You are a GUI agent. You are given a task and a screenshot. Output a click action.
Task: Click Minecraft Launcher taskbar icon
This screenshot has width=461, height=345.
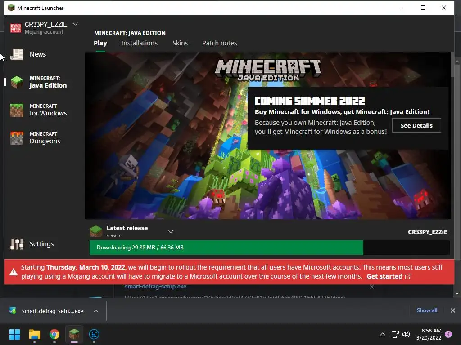(74, 334)
